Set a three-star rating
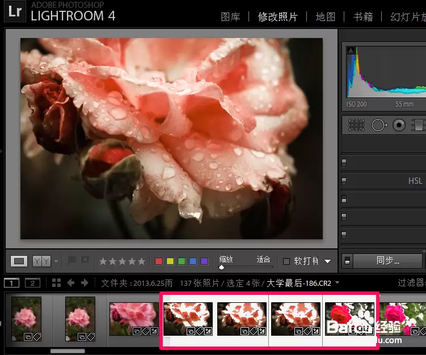This screenshot has width=426, height=355. click(x=123, y=261)
